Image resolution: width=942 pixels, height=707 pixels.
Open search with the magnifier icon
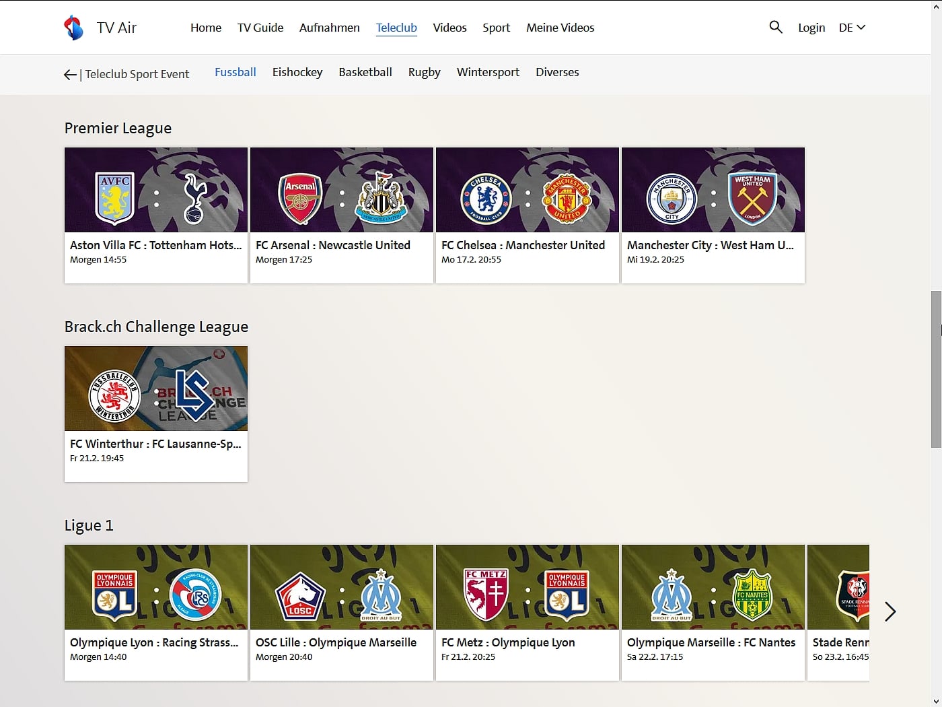775,27
